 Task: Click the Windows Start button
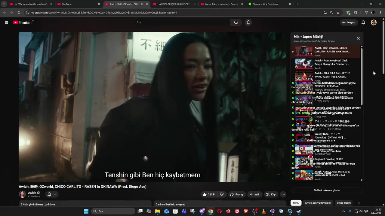tap(86, 211)
